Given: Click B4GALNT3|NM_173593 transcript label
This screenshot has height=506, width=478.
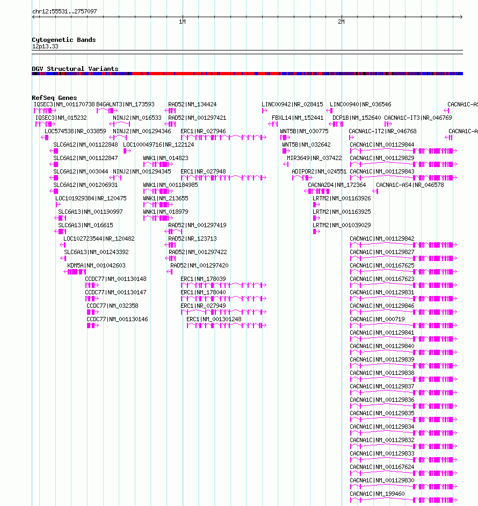Looking at the screenshot, I should [x=125, y=105].
